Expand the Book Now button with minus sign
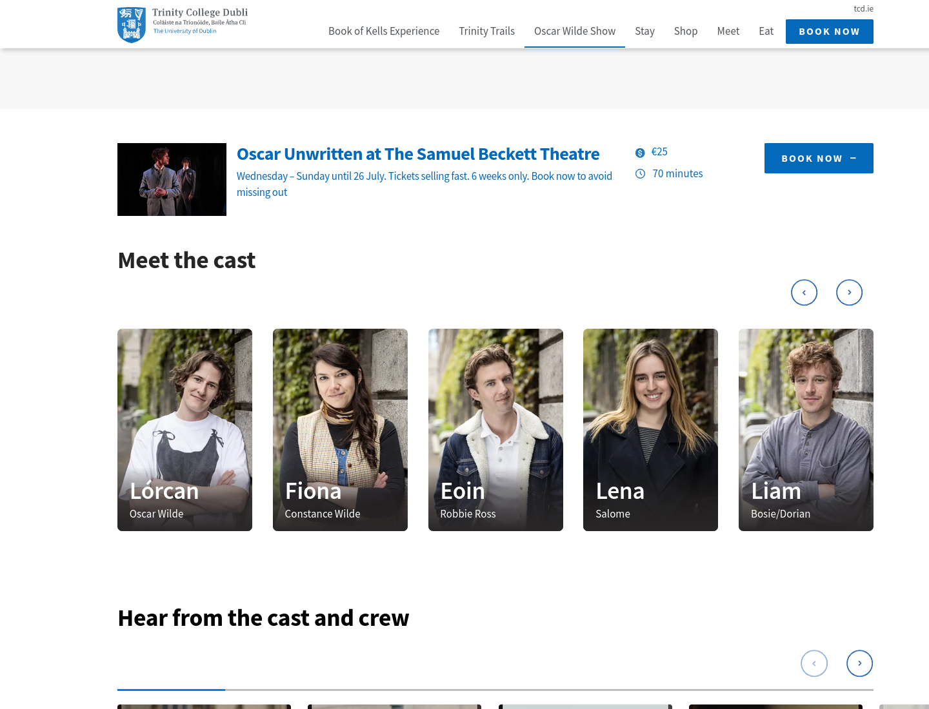The width and height of the screenshot is (929, 709). tap(819, 158)
